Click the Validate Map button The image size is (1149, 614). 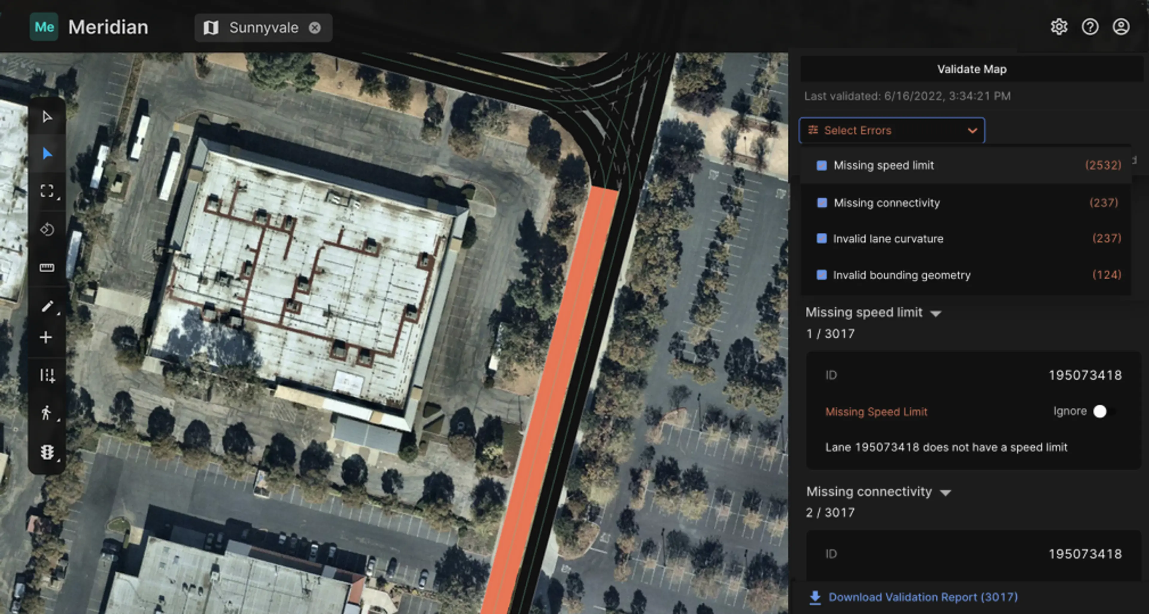972,69
